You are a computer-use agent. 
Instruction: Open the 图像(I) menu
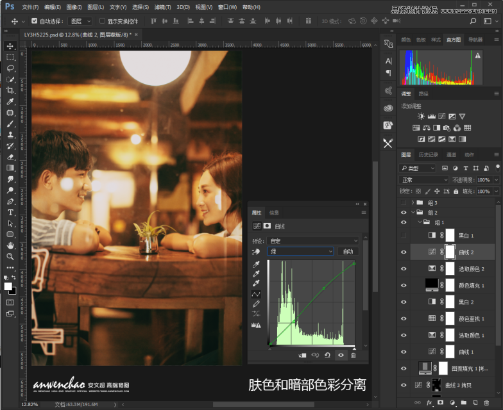(74, 7)
